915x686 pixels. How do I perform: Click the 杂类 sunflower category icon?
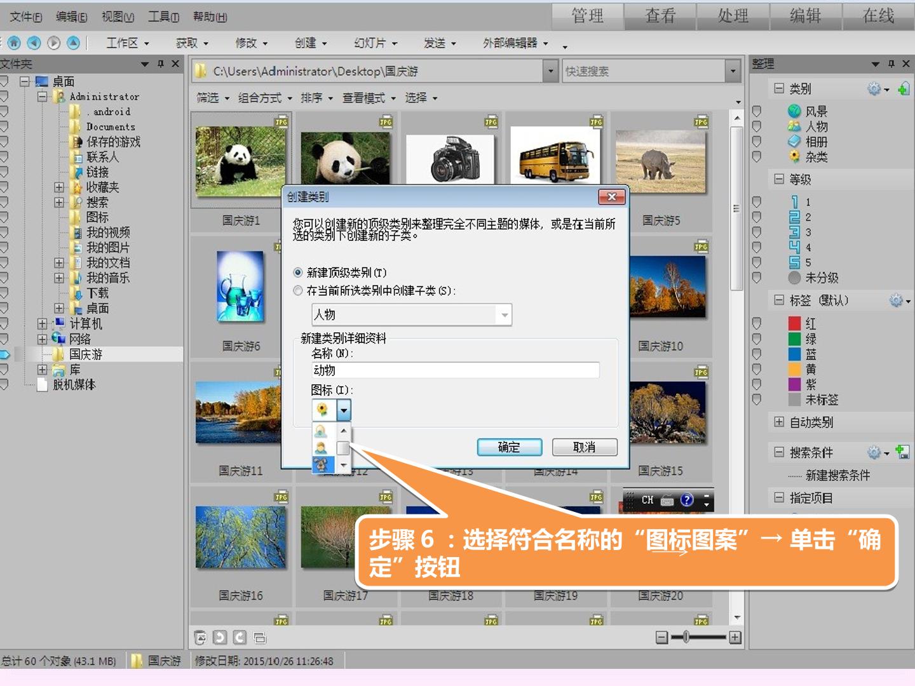tap(794, 157)
